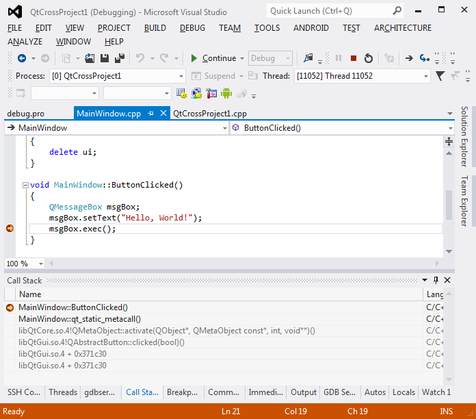Toggle pin on the MainWindow.cpp tab
This screenshot has height=419, width=476.
tap(150, 114)
